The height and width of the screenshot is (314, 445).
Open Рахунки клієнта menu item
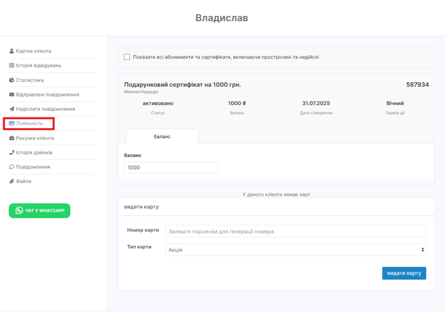coord(35,138)
